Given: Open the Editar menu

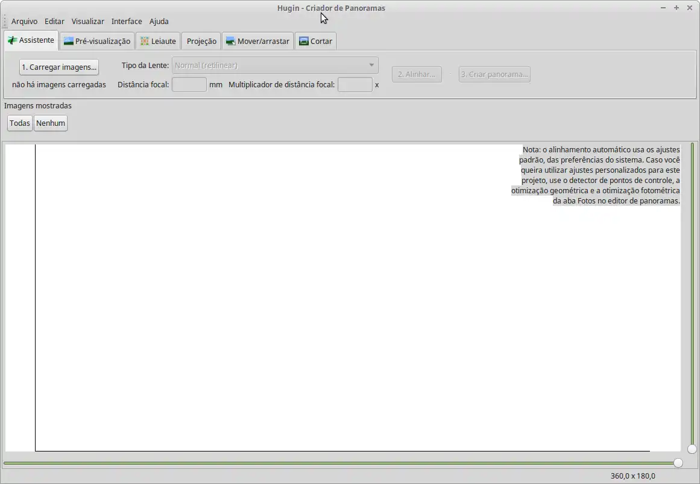Looking at the screenshot, I should tap(54, 21).
